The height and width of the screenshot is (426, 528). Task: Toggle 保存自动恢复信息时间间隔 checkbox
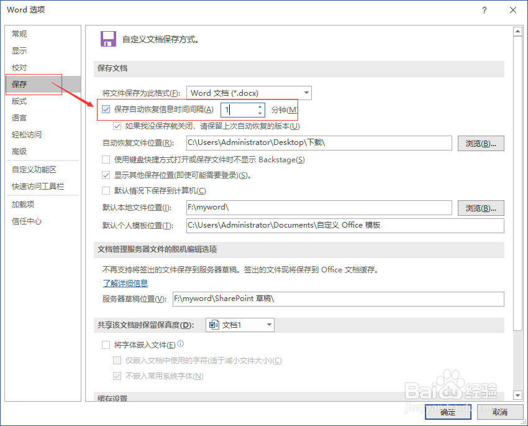106,109
